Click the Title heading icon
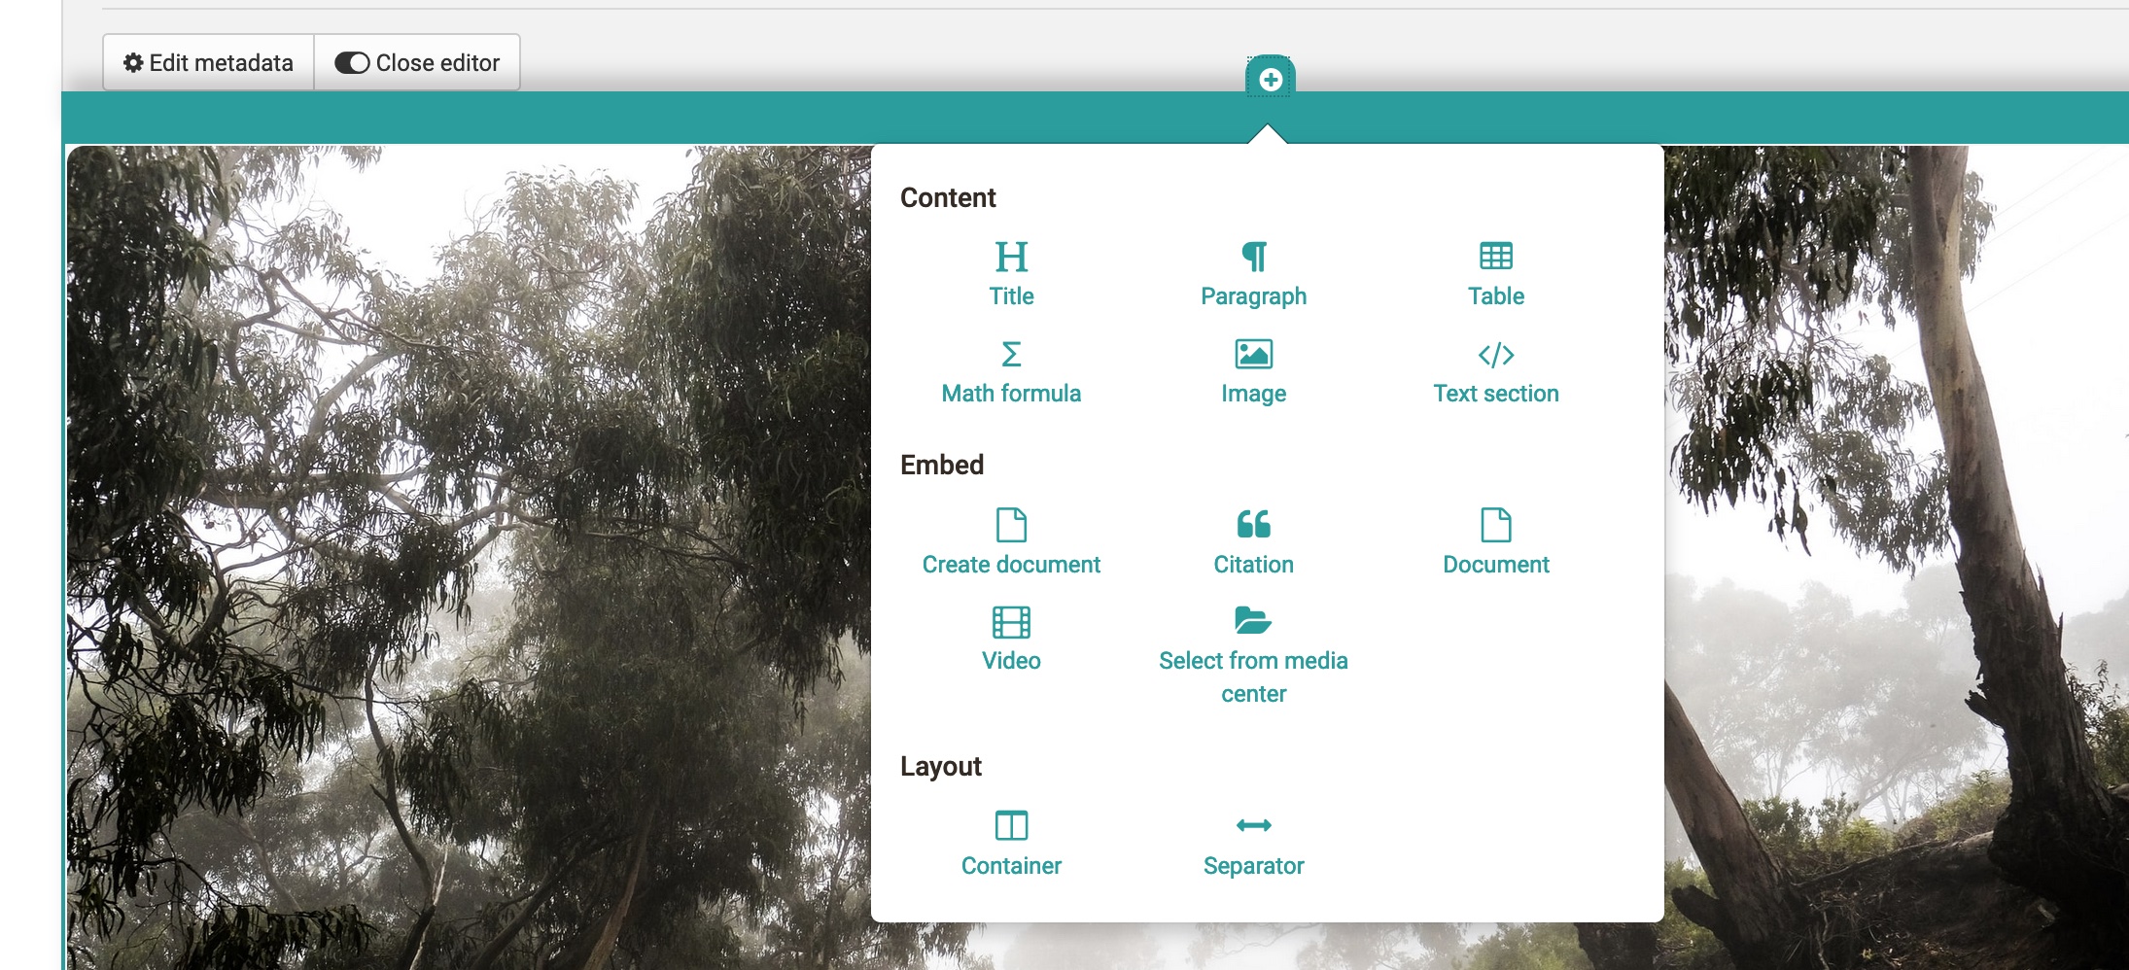2129x970 pixels. click(1011, 258)
